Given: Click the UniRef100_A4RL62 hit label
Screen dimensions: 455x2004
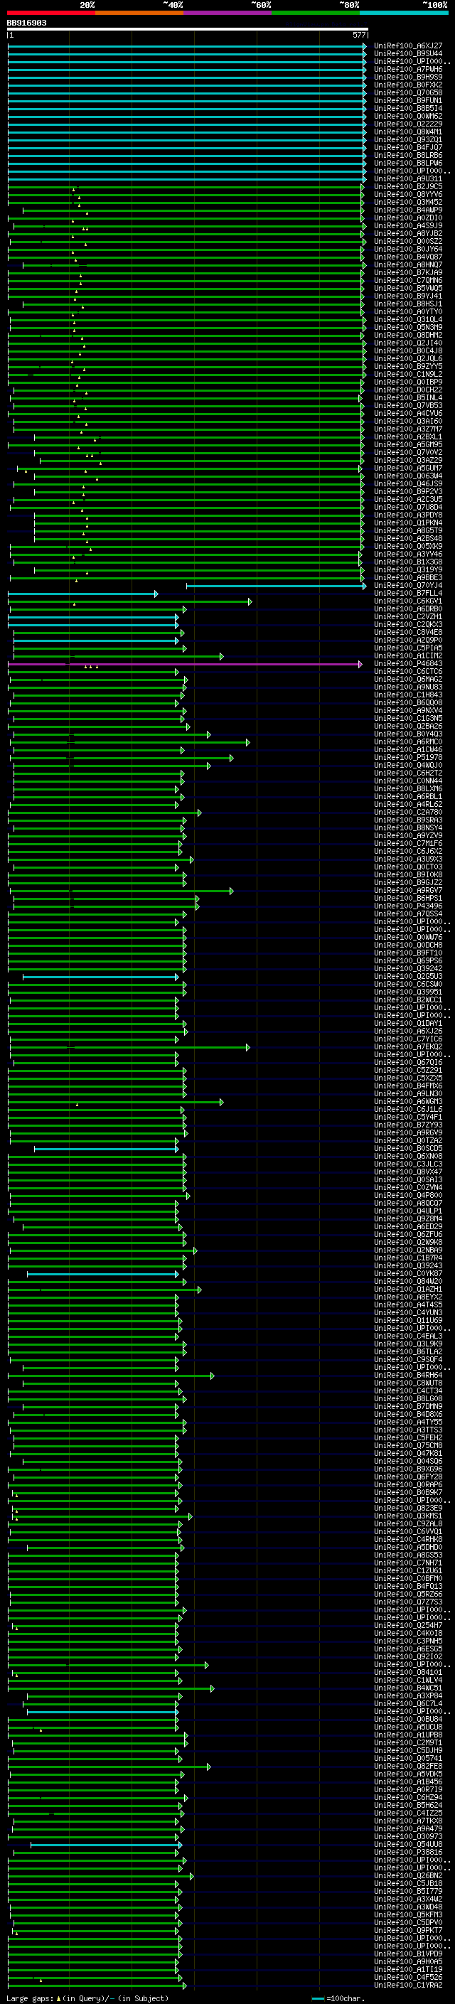Looking at the screenshot, I should 408,805.
